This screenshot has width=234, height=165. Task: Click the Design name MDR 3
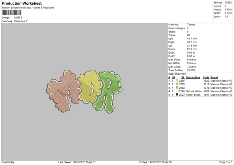coord(18,18)
